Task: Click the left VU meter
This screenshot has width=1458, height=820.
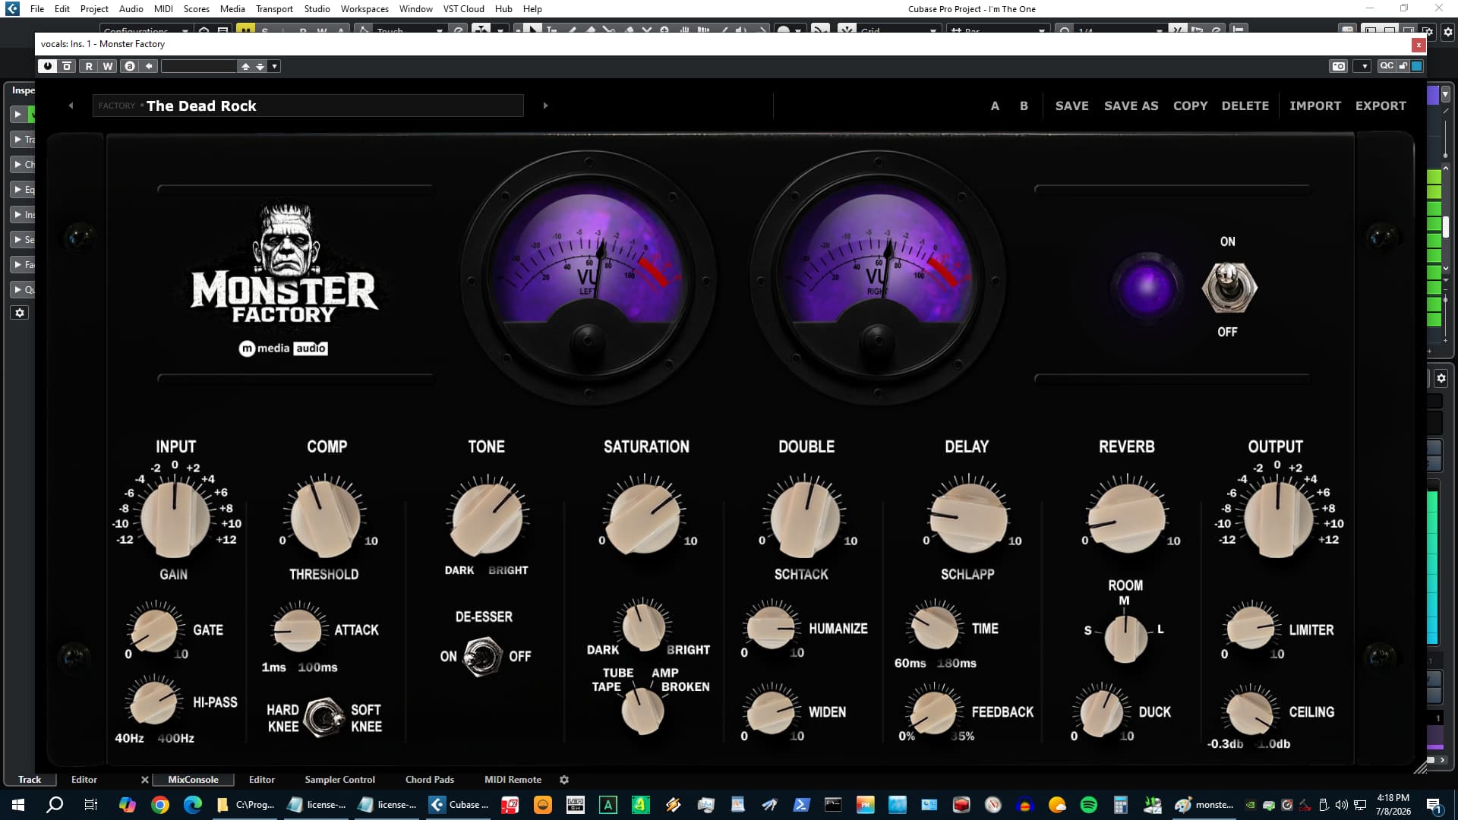Action: (589, 277)
